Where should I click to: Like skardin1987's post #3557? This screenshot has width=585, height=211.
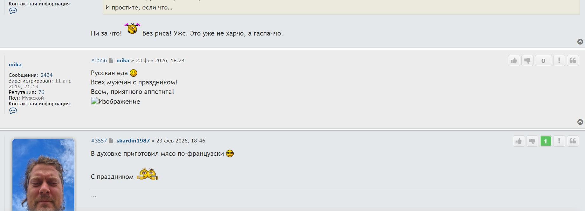coord(519,141)
